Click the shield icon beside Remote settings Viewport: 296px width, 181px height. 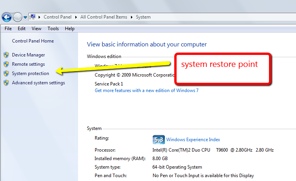[6, 64]
